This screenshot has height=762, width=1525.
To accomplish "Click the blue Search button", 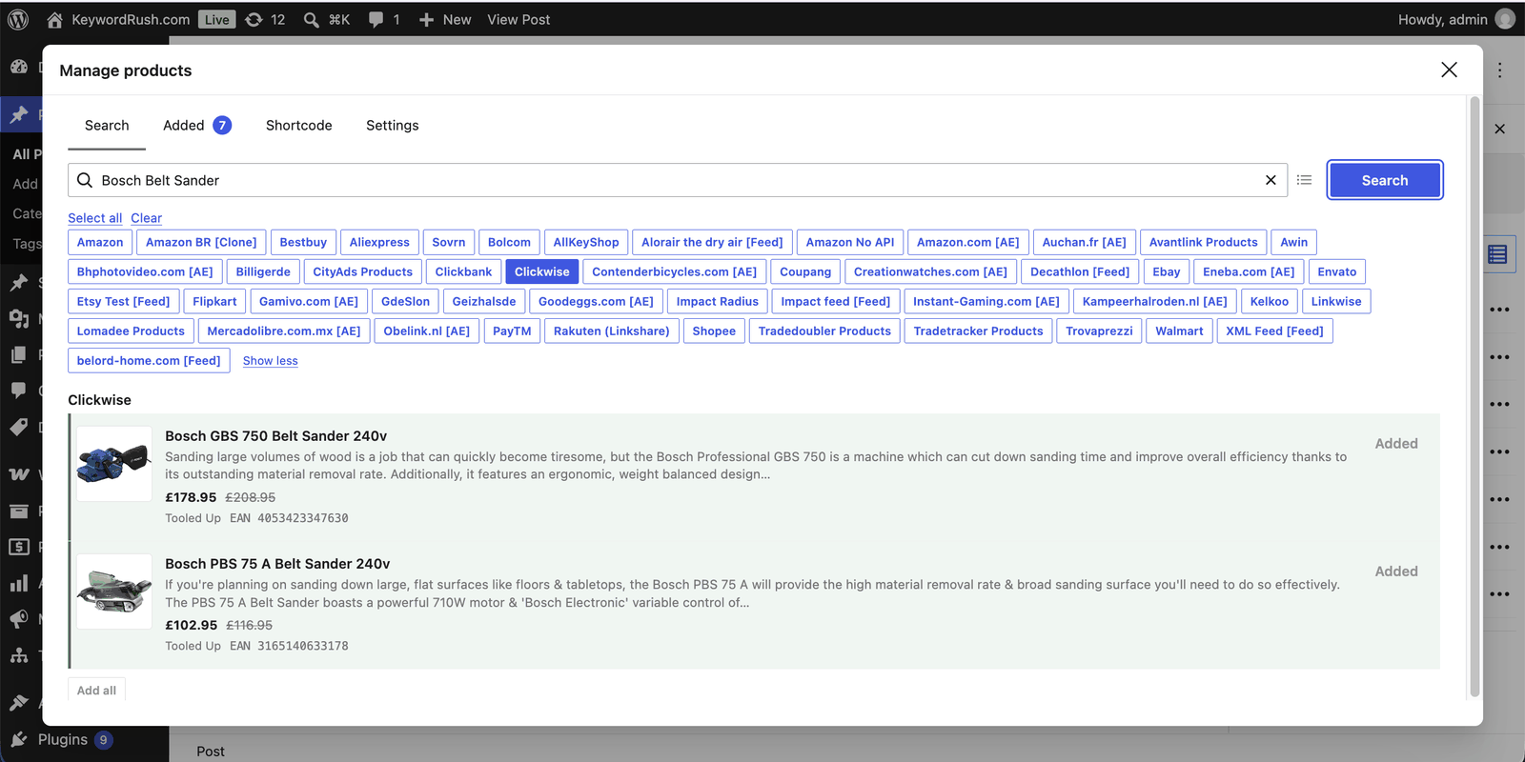I will (1385, 180).
